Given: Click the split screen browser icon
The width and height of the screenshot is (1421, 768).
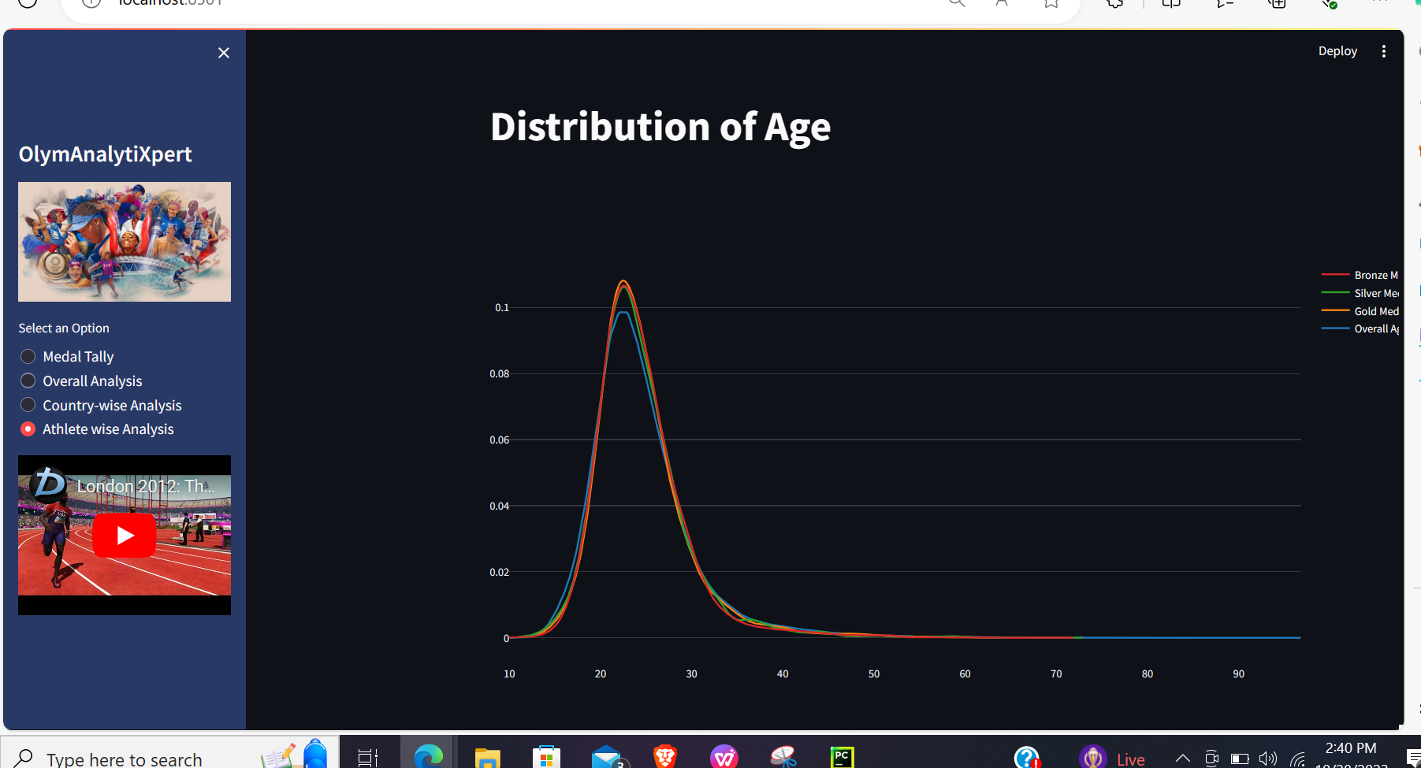Looking at the screenshot, I should click(x=1170, y=3).
